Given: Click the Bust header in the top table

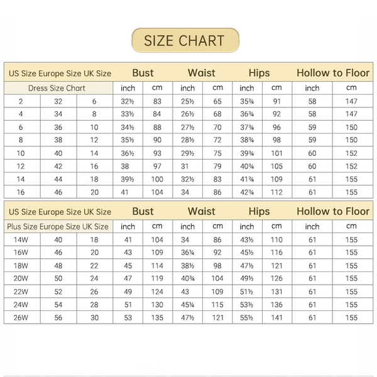Looking at the screenshot, I should point(143,73).
